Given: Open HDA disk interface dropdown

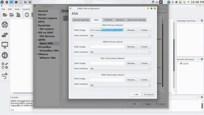Looking at the screenshot, I should 120,35.
